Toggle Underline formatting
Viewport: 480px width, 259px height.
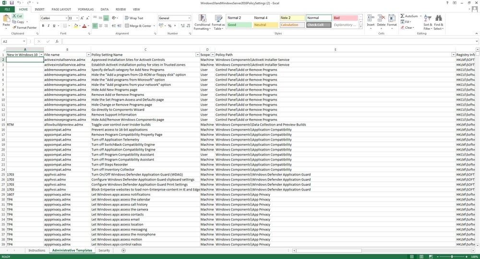54,26
